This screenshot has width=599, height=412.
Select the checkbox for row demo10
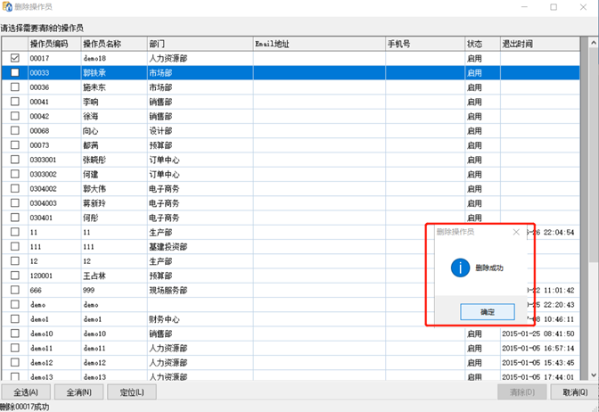click(14, 334)
